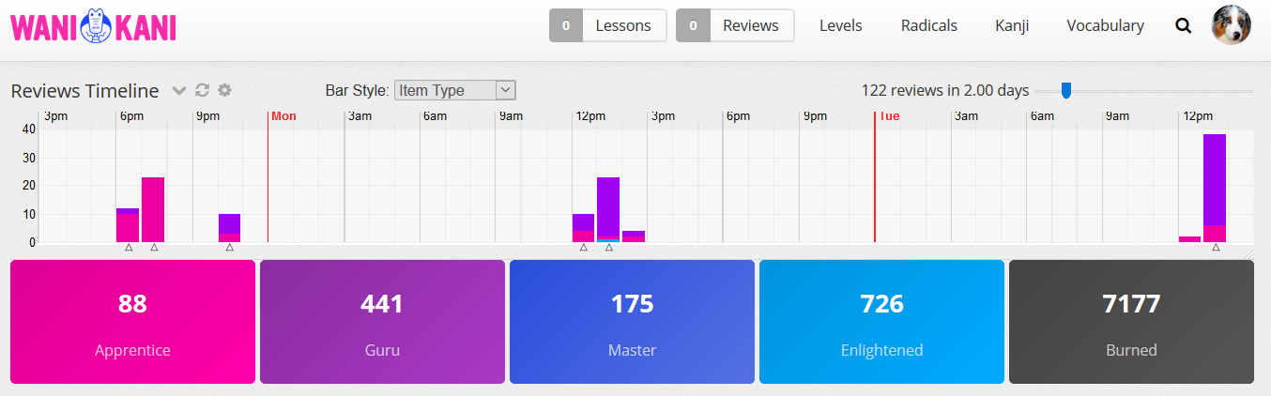Click triangle marker under the all-pink 23 bar

154,248
